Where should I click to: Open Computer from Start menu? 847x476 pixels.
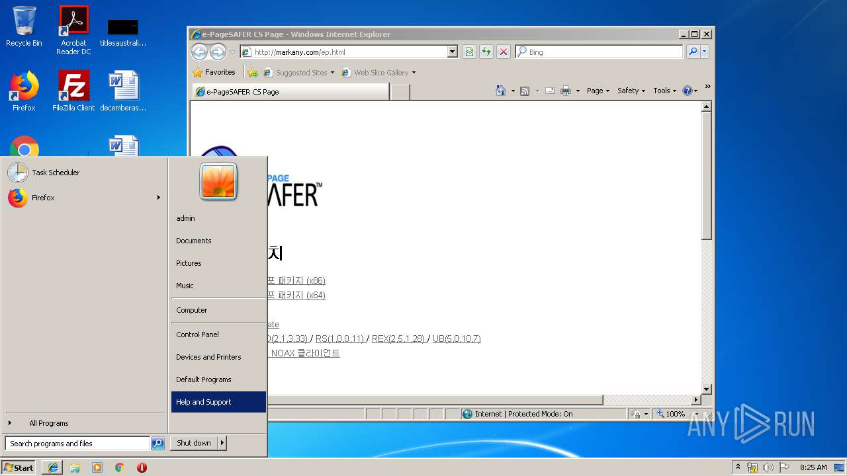[x=218, y=310]
